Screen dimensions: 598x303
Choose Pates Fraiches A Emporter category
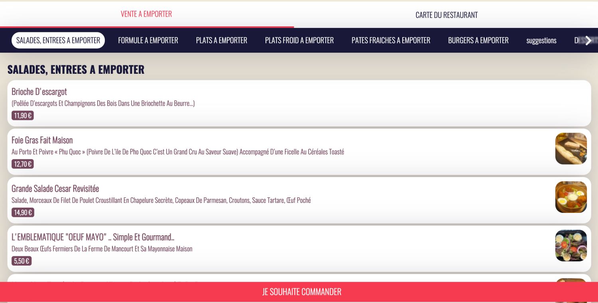tap(391, 40)
